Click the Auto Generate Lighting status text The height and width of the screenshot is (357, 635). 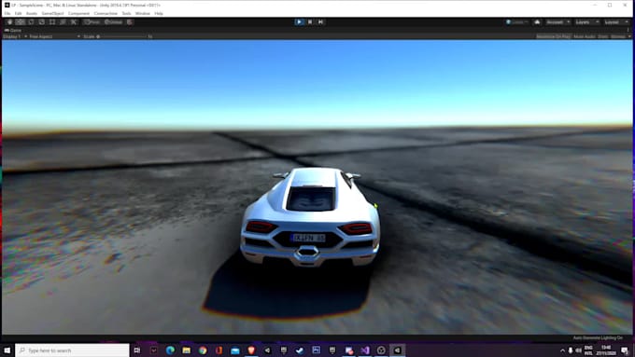tap(598, 337)
